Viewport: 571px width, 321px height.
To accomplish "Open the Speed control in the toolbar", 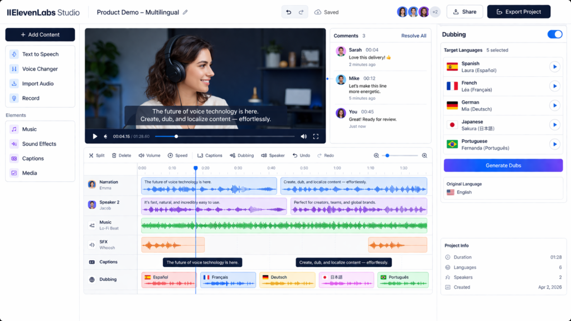I will coord(178,155).
